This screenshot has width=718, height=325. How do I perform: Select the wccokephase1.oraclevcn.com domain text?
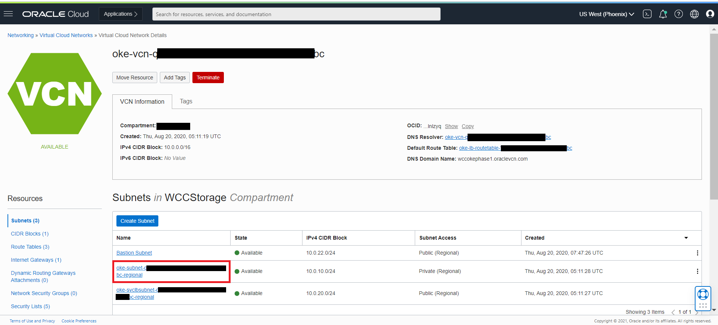pyautogui.click(x=493, y=159)
